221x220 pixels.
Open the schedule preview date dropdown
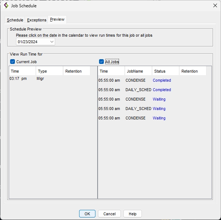[x=52, y=42]
